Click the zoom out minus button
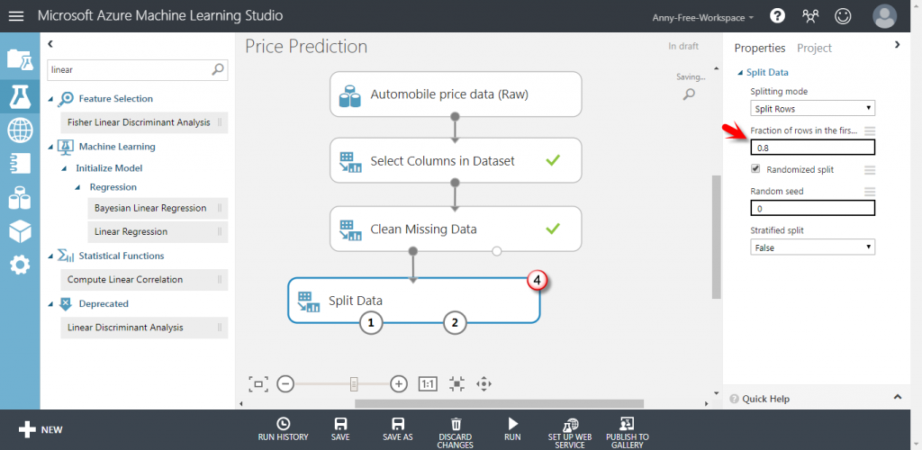Viewport: 922px width, 450px height. tap(285, 384)
